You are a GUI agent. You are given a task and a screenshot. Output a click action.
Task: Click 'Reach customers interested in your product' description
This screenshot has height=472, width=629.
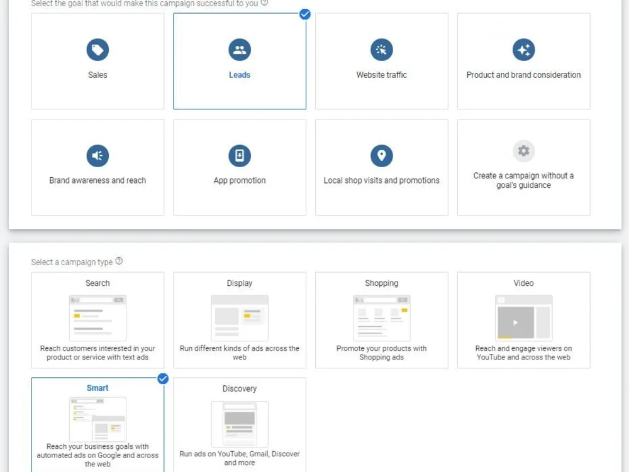pyautogui.click(x=97, y=353)
